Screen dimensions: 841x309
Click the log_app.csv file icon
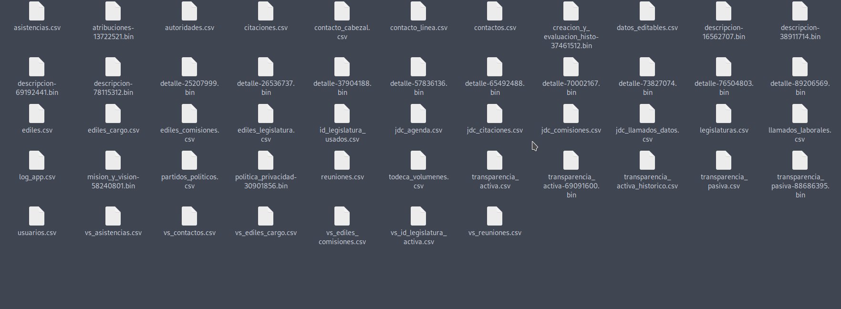coord(37,161)
